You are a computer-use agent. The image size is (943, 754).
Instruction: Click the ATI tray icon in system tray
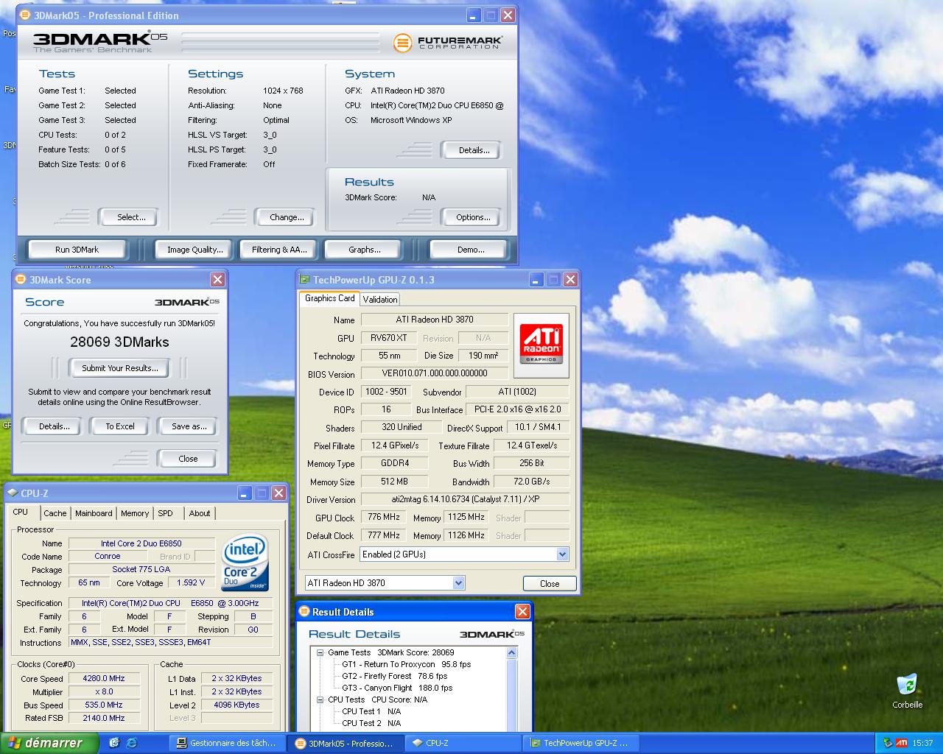tap(901, 743)
